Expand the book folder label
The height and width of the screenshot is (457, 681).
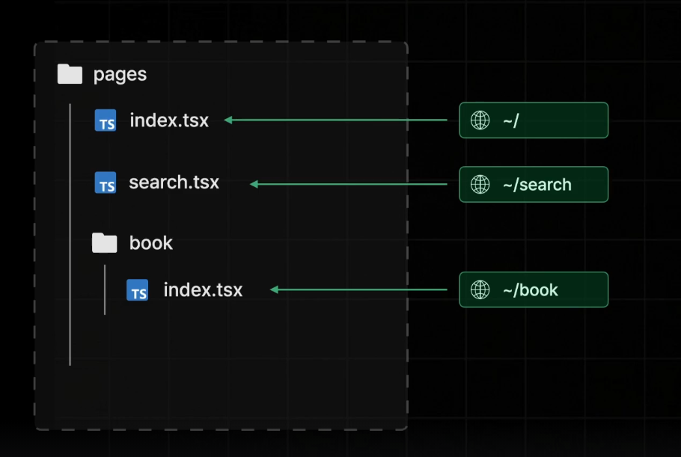[x=150, y=242]
